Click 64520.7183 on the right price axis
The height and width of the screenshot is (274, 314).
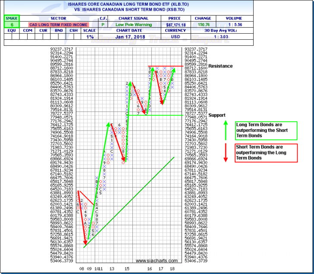196,189
